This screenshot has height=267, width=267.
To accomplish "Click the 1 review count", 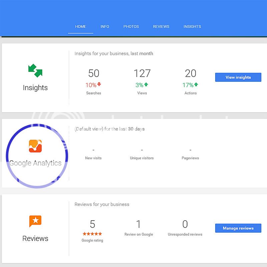I will [139, 224].
